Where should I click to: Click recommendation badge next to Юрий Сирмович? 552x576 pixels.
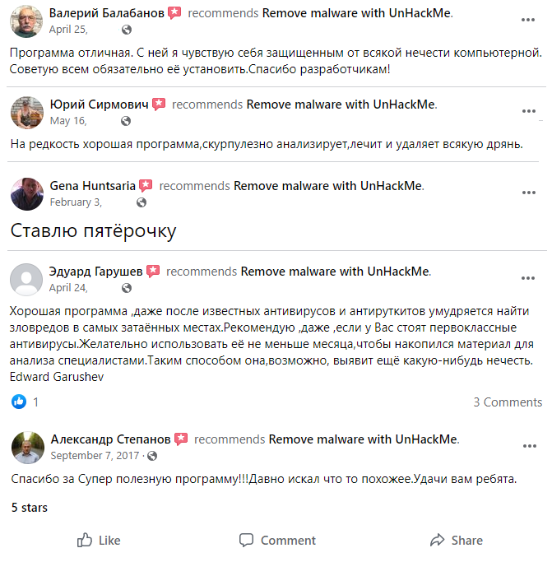[159, 105]
